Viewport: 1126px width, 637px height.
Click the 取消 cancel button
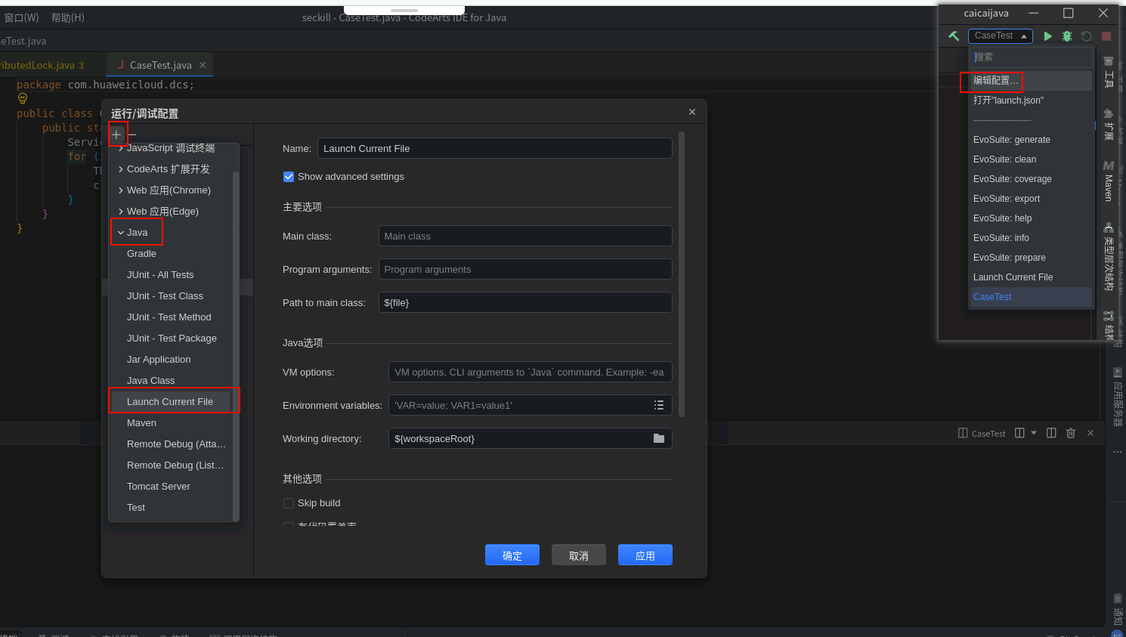[579, 555]
